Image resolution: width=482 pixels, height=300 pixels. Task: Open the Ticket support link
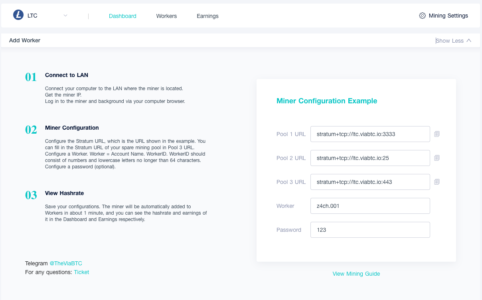point(81,272)
